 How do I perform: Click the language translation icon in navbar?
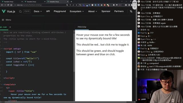(131, 11)
